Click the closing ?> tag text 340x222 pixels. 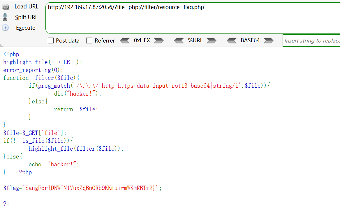pyautogui.click(x=6, y=203)
